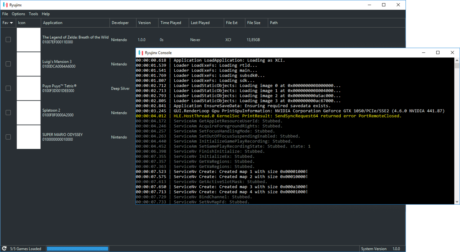The height and width of the screenshot is (252, 460).
Task: Sort by Last Played column
Action: (206, 23)
